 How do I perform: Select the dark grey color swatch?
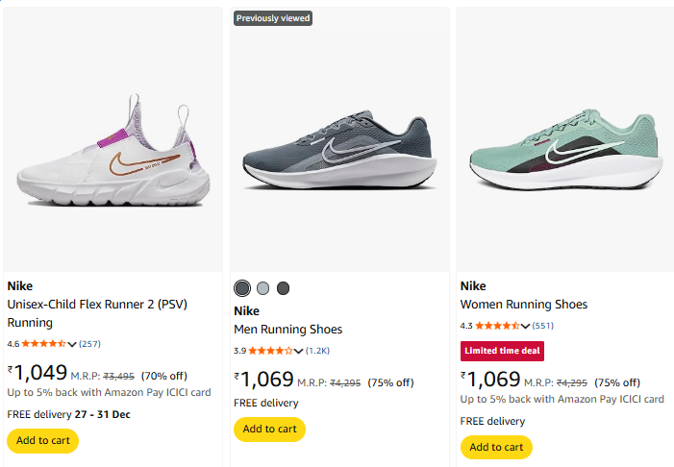coord(242,288)
